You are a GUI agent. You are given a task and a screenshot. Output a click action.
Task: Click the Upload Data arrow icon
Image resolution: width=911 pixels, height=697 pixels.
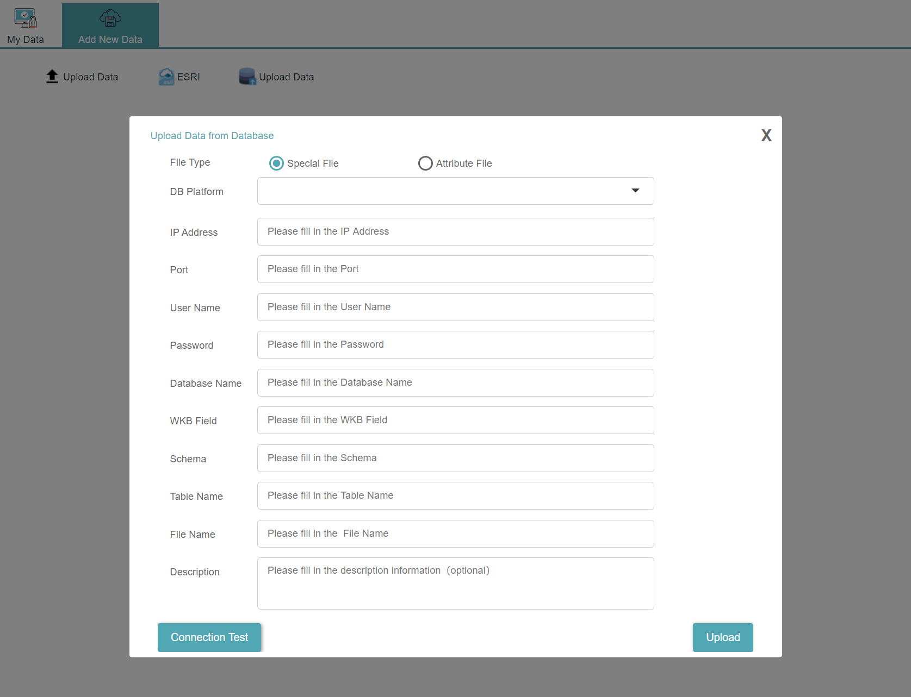tap(52, 77)
